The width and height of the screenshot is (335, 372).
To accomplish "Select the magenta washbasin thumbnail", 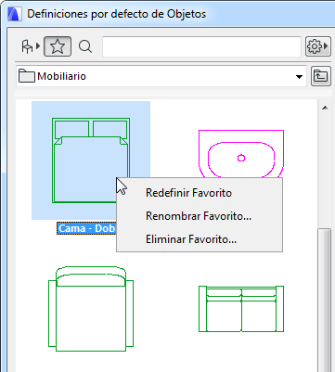I will (241, 154).
